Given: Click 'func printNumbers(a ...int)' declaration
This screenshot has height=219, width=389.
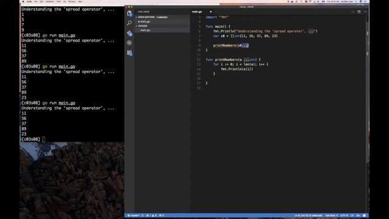Looking at the screenshot, I should pyautogui.click(x=233, y=60).
